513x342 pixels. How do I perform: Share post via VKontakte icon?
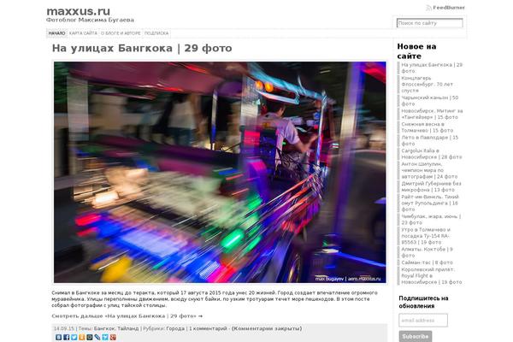pos(58,337)
